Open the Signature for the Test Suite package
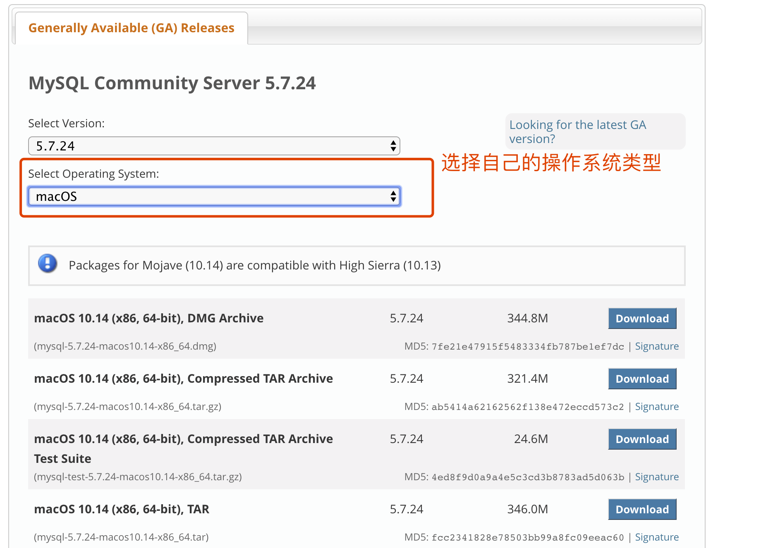 coord(656,477)
